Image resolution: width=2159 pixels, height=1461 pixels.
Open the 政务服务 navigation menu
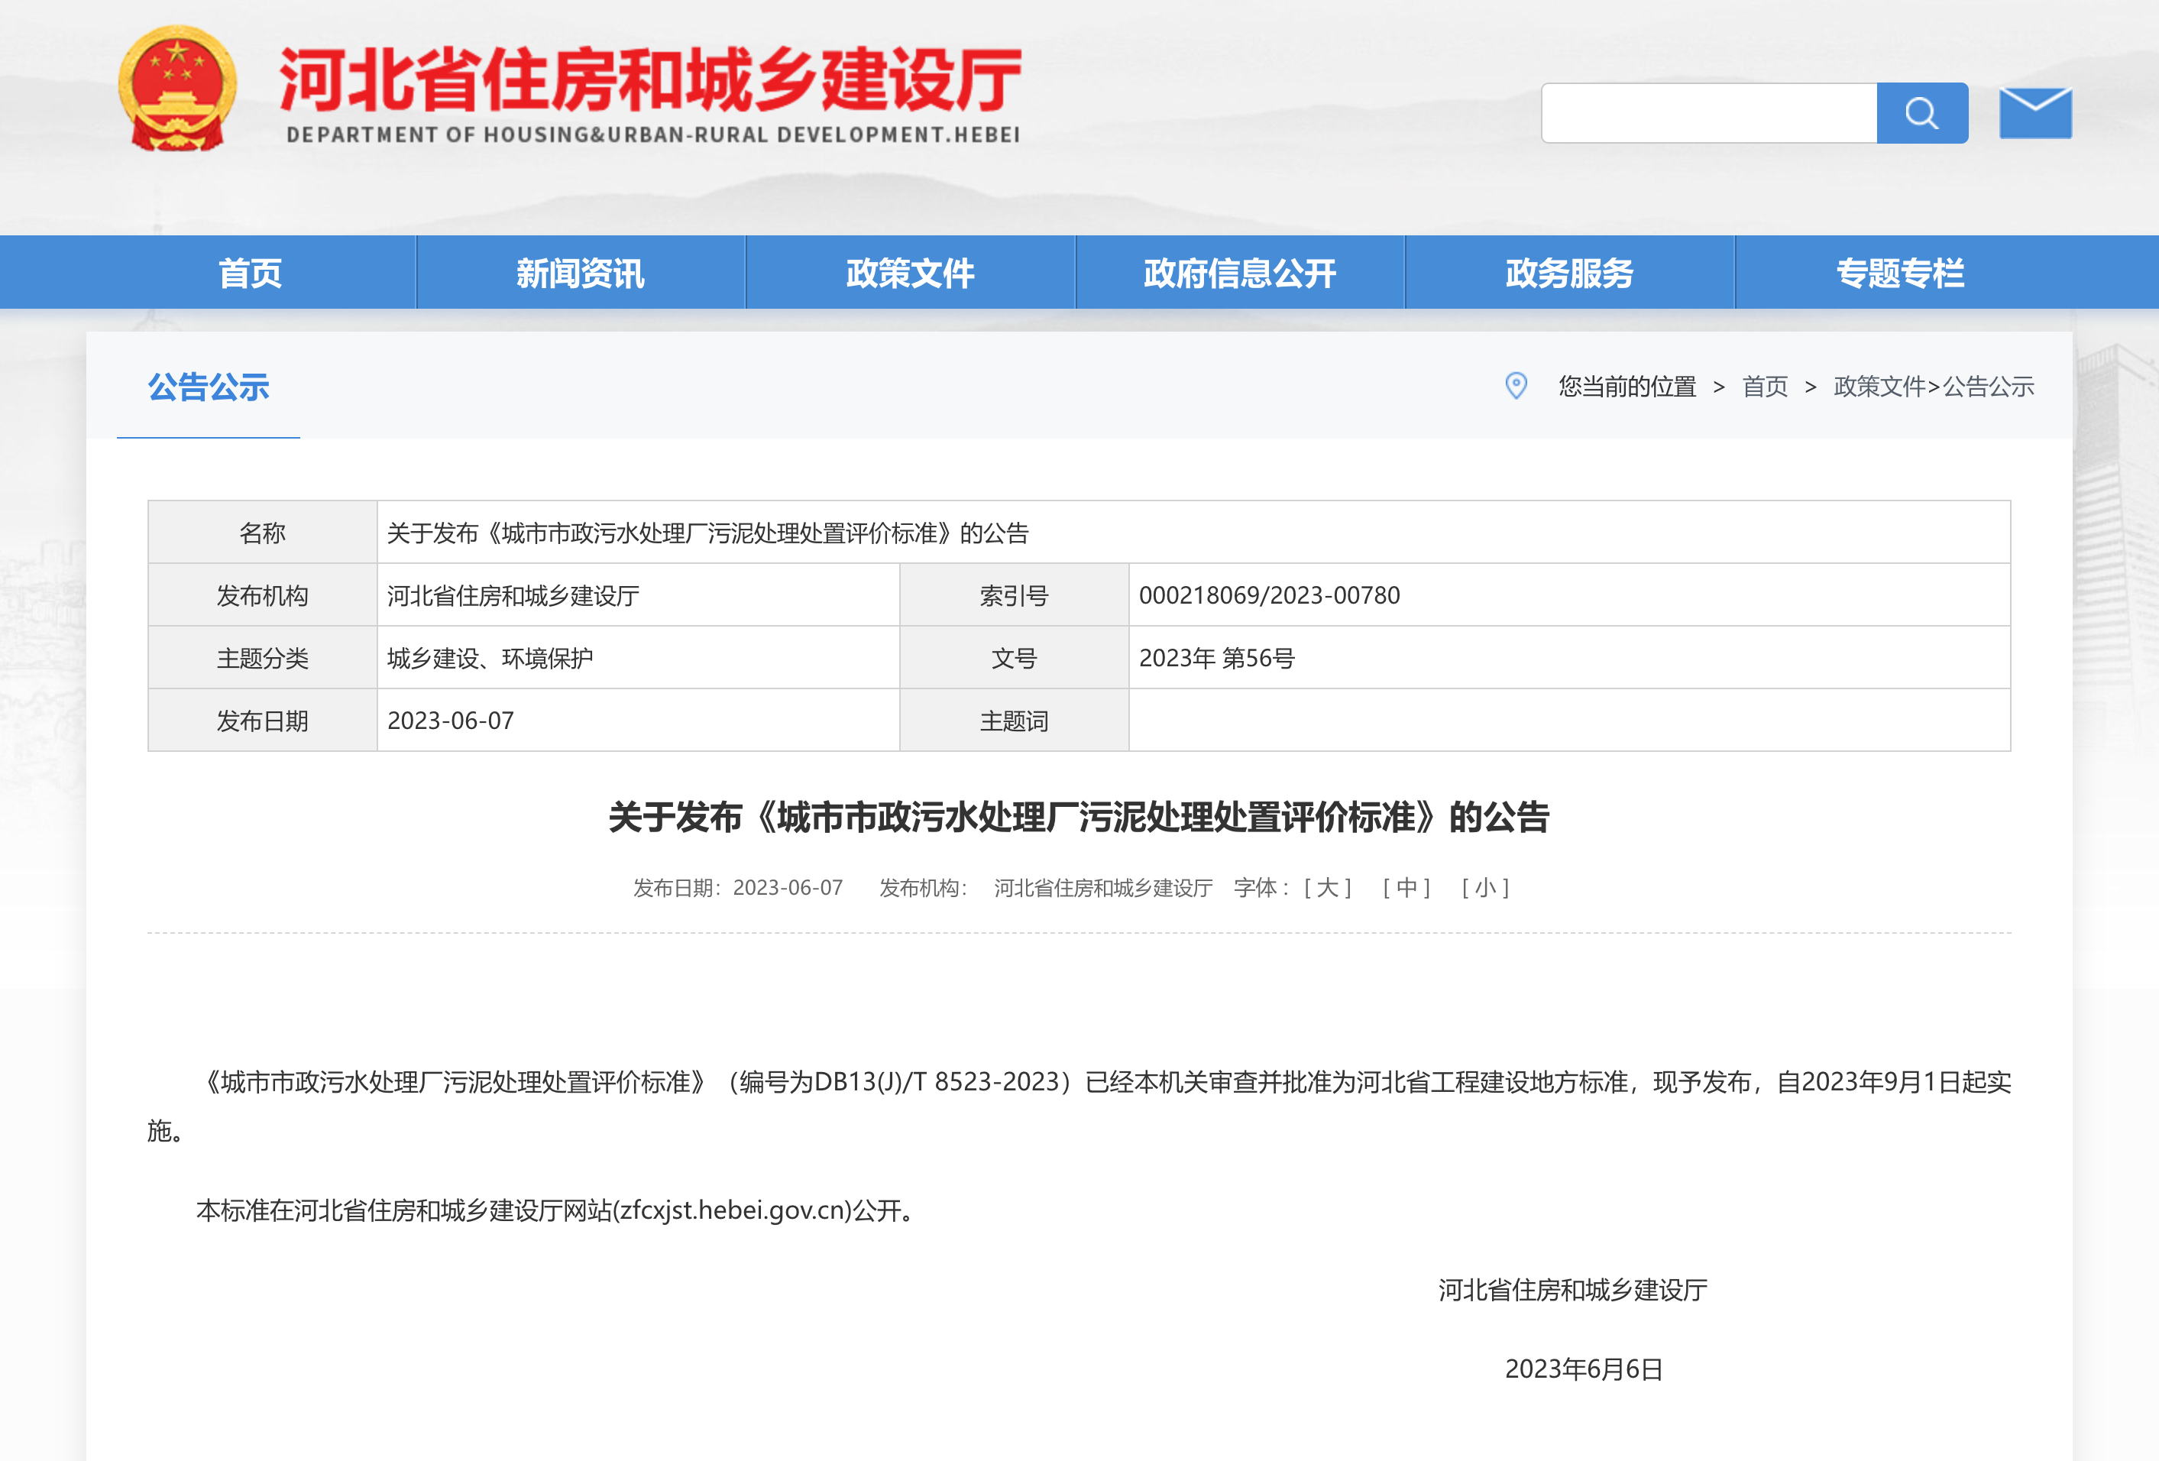[x=1570, y=272]
